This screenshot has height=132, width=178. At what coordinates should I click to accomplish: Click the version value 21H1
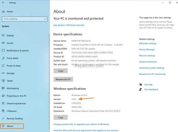74,99
